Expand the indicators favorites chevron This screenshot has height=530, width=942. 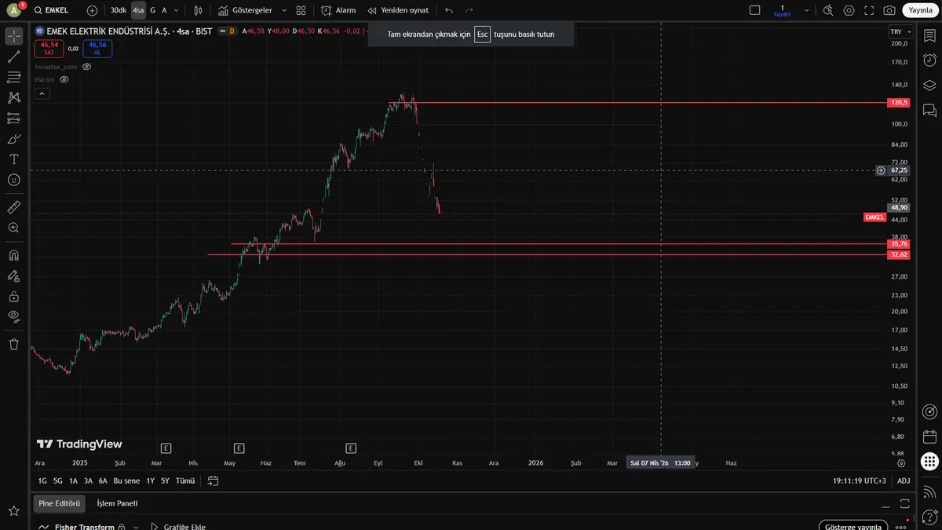[283, 10]
